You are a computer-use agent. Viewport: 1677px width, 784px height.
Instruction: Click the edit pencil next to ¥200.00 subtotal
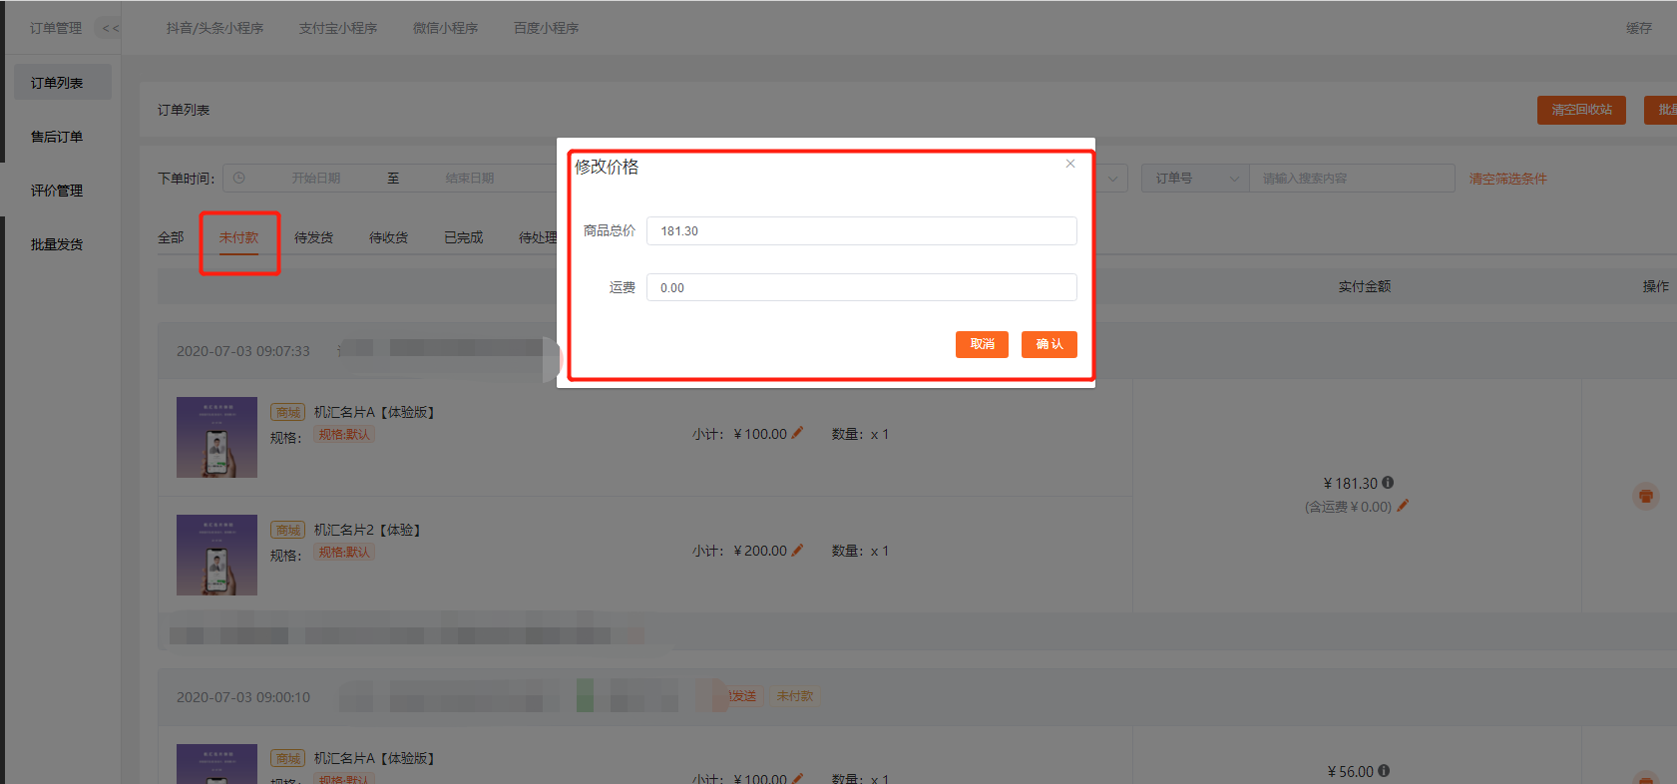(797, 550)
